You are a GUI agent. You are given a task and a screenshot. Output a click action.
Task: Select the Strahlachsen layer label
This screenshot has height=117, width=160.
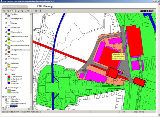click(15, 59)
